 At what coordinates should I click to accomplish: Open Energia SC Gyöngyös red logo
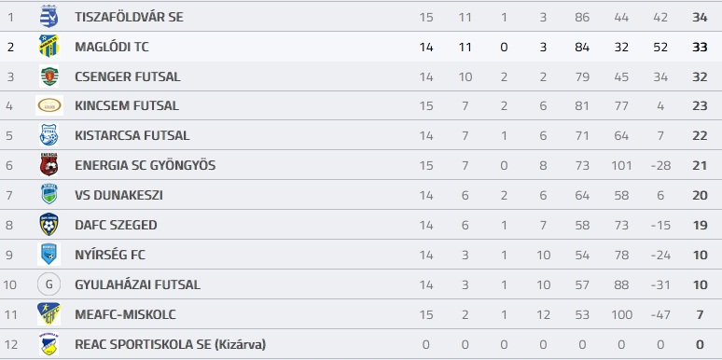coord(49,165)
